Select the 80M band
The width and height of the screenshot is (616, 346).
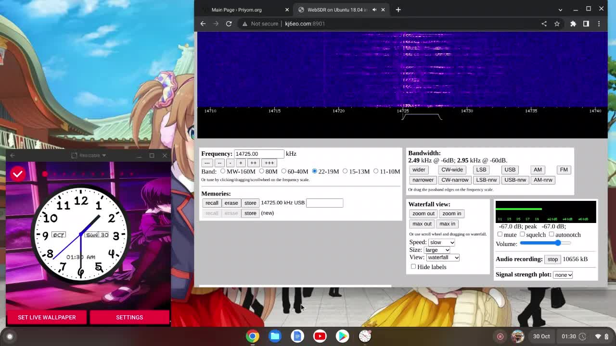coord(262,171)
